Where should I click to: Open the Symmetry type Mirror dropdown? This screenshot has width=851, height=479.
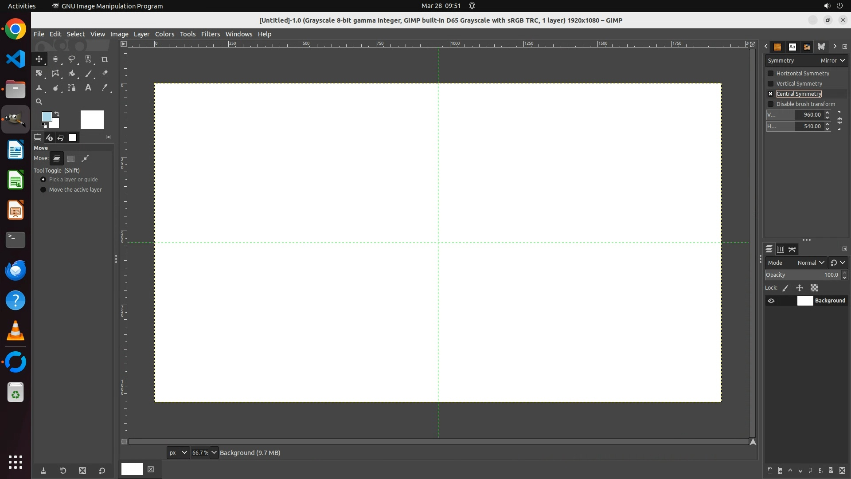832,61
